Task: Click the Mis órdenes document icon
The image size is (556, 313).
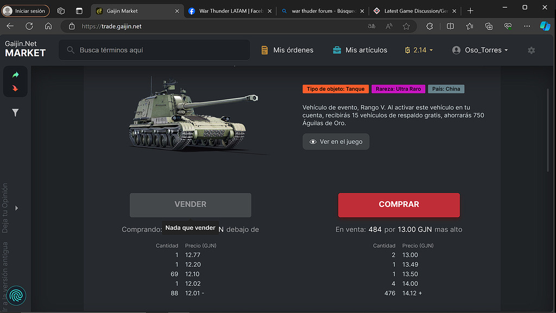Action: pos(264,49)
